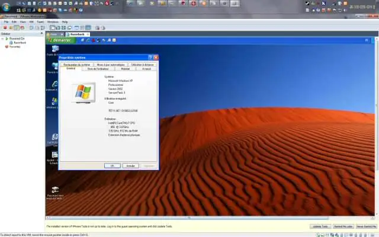Image resolution: width=379 pixels, height=237 pixels.
Task: Open the Matériel tab
Action: pos(125,69)
